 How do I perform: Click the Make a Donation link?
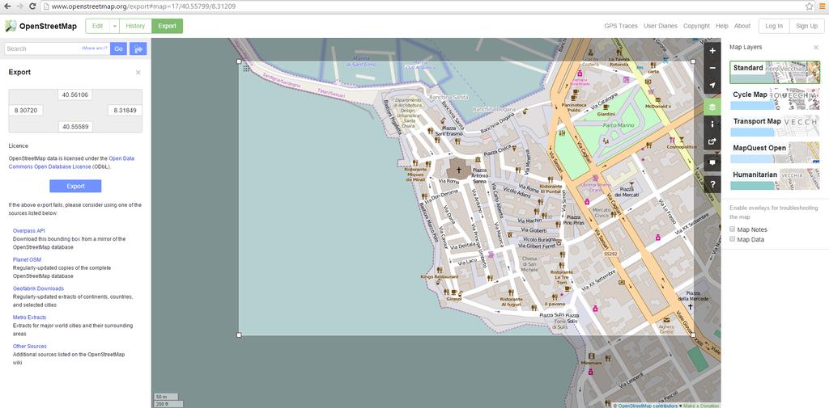click(701, 406)
